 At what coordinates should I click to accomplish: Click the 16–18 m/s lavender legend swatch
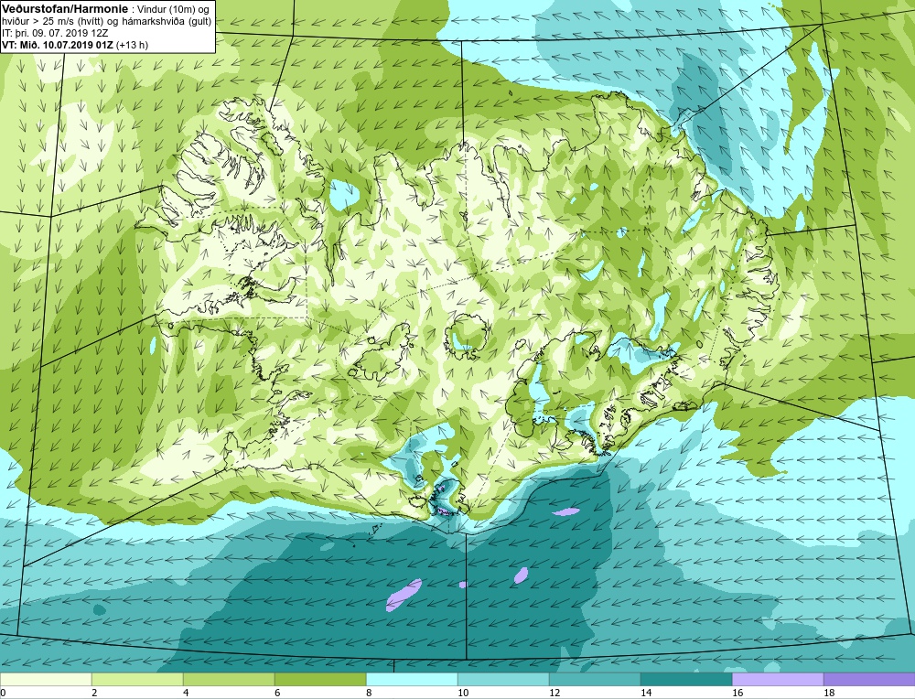point(778,680)
